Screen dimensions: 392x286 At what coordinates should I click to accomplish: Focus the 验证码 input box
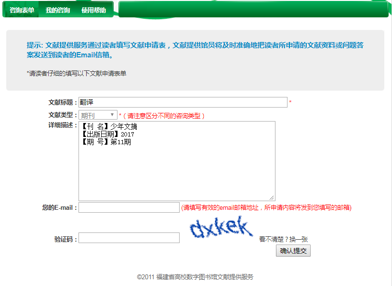[x=129, y=238]
